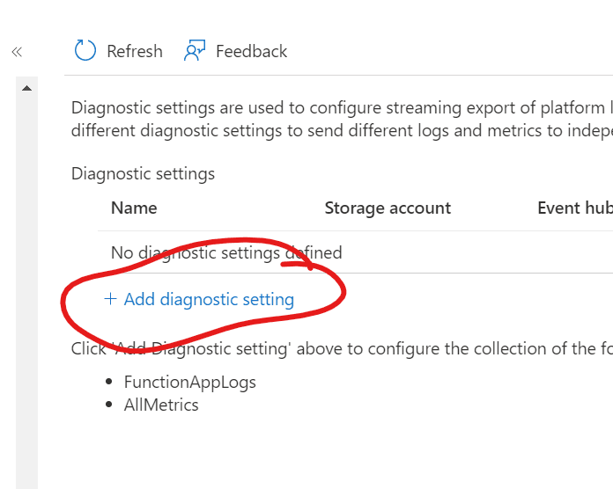Click the Diagnostic settings section heading

[143, 173]
